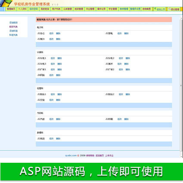
Task: Open the 上传作业 footer link
Action: coord(109,155)
